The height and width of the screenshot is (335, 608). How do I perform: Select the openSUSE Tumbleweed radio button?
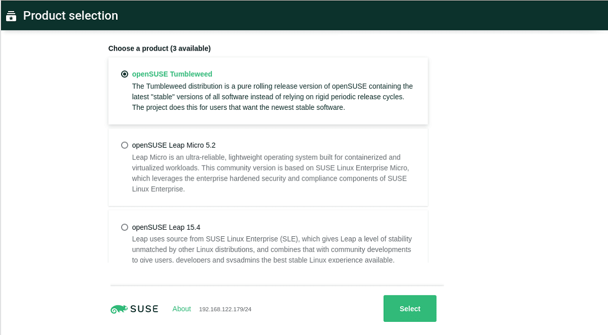[125, 74]
